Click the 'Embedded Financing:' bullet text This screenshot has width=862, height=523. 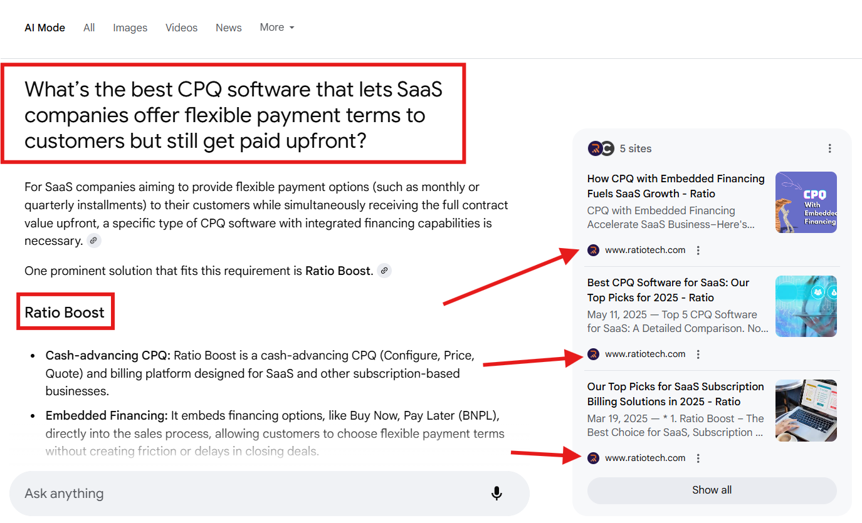[x=107, y=415]
